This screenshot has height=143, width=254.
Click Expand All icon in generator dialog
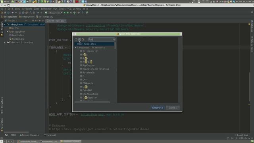pyautogui.click(x=76, y=39)
